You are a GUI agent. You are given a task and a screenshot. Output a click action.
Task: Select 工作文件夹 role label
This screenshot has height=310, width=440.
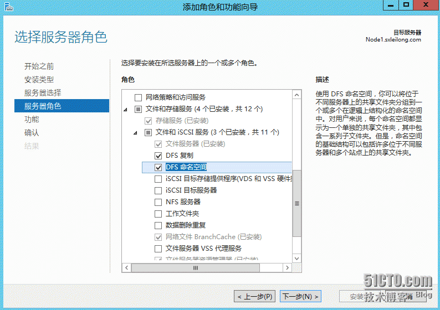click(x=182, y=214)
